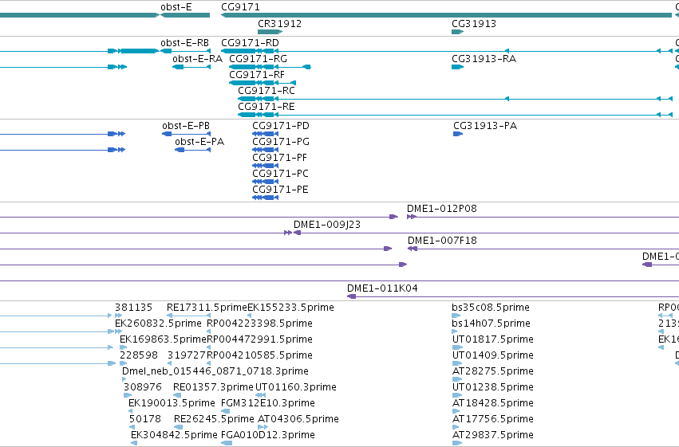Select EST EK190013.5prime

coord(172,403)
